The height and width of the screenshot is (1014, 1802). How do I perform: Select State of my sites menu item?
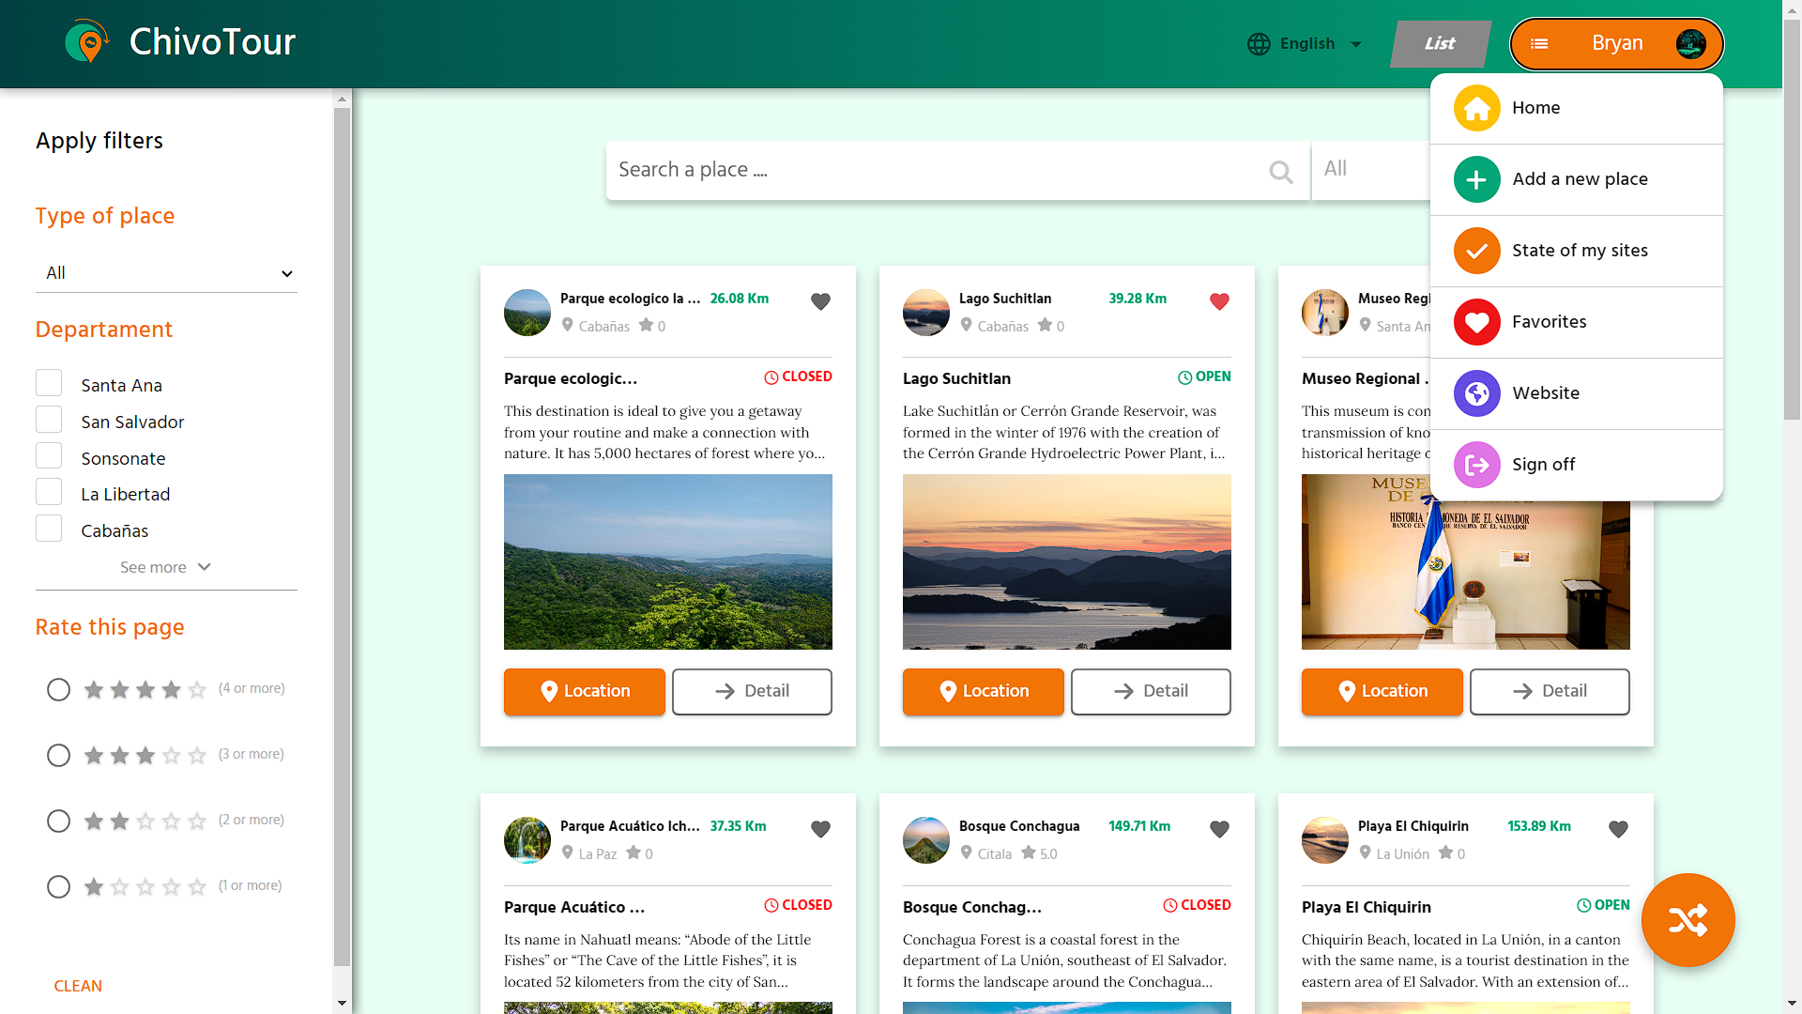pyautogui.click(x=1577, y=251)
